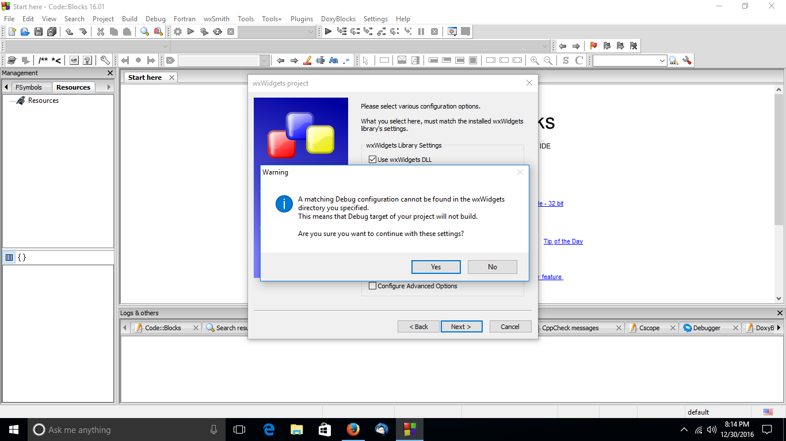The image size is (786, 441).
Task: Click the Redo toolbar icon
Action: tap(83, 32)
